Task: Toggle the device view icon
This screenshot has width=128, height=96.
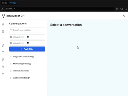Action: [121, 9]
